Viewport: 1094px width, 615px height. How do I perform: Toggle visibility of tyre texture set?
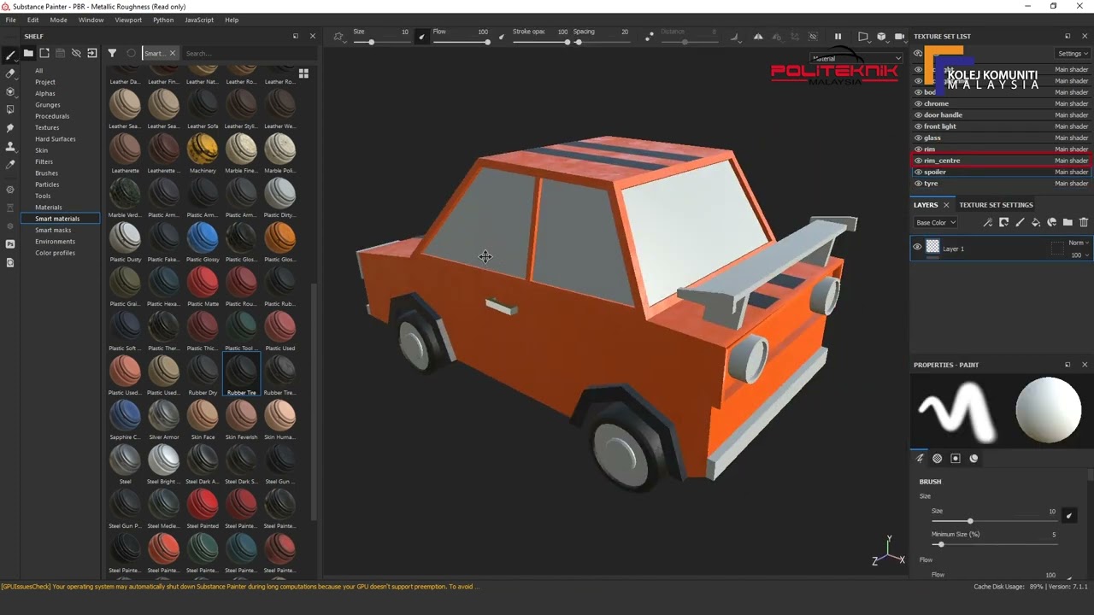[918, 184]
